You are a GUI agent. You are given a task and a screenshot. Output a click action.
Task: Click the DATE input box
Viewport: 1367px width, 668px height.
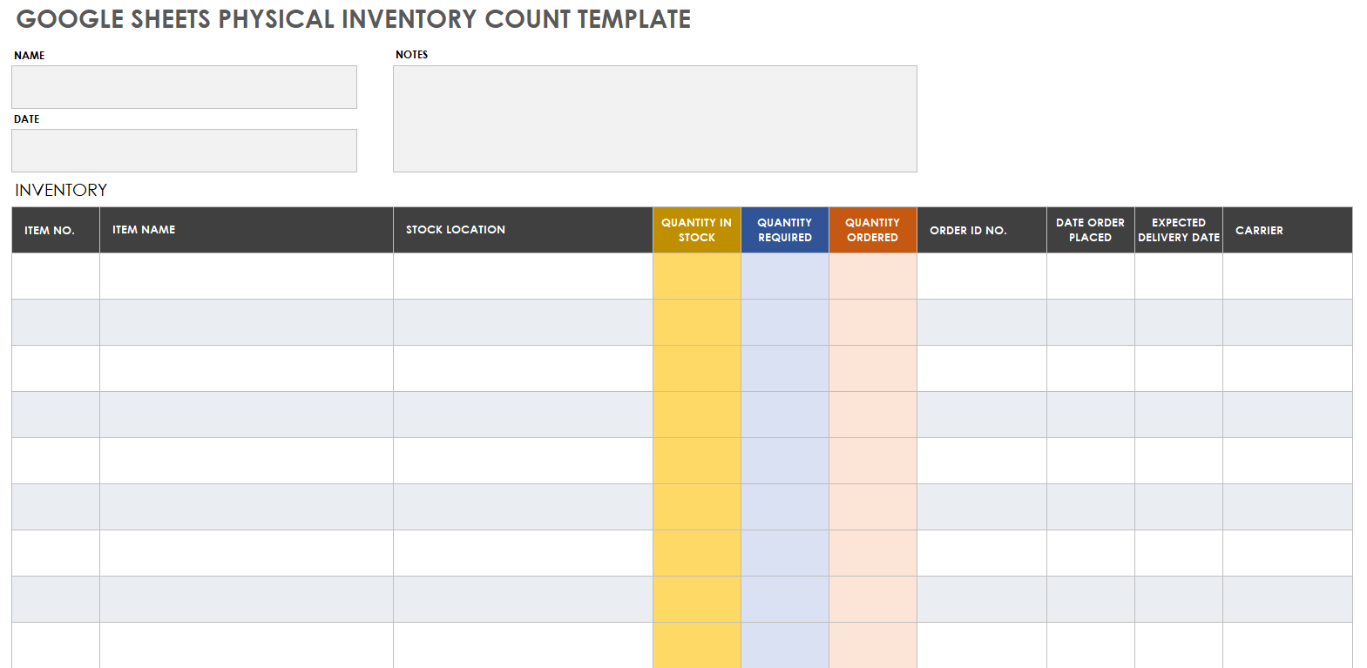click(184, 151)
